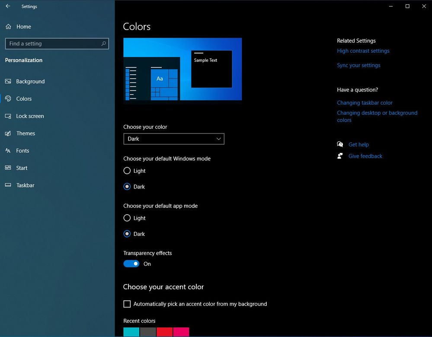Click the Give feedback person icon

coord(340,156)
